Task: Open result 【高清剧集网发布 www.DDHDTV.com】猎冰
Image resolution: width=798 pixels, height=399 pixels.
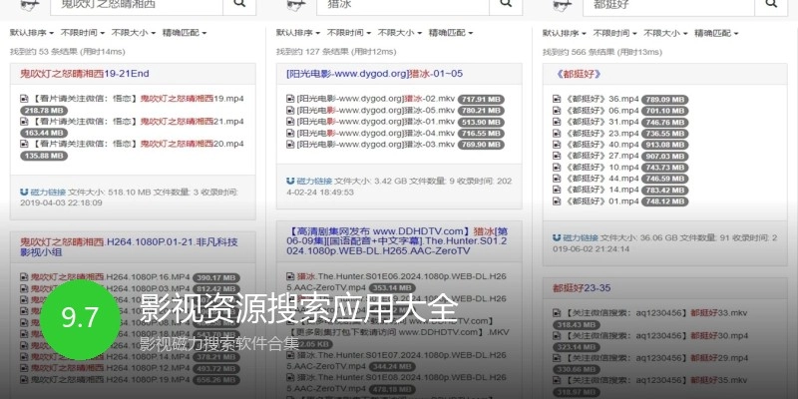Action: tap(397, 241)
